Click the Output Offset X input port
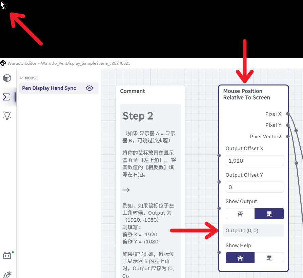The image size is (303, 278). click(x=219, y=155)
